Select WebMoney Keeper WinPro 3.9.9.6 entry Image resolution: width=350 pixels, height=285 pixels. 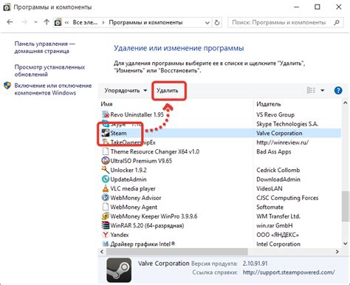(154, 216)
